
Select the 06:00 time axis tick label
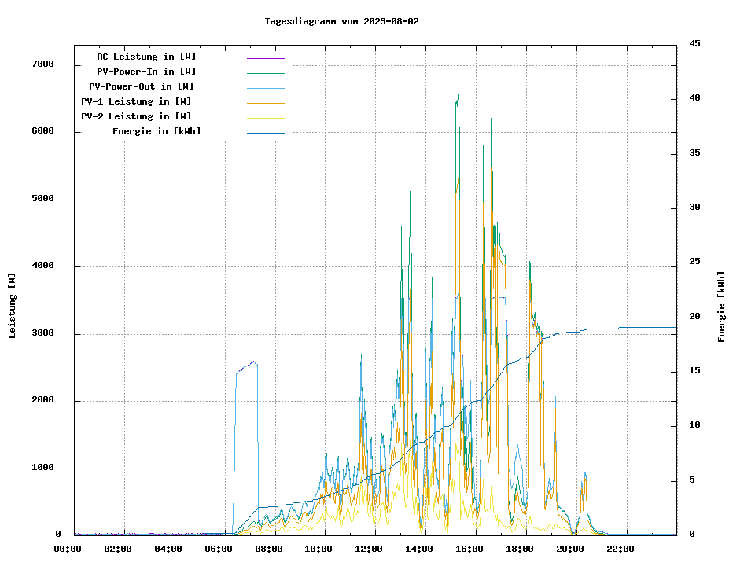pyautogui.click(x=219, y=549)
